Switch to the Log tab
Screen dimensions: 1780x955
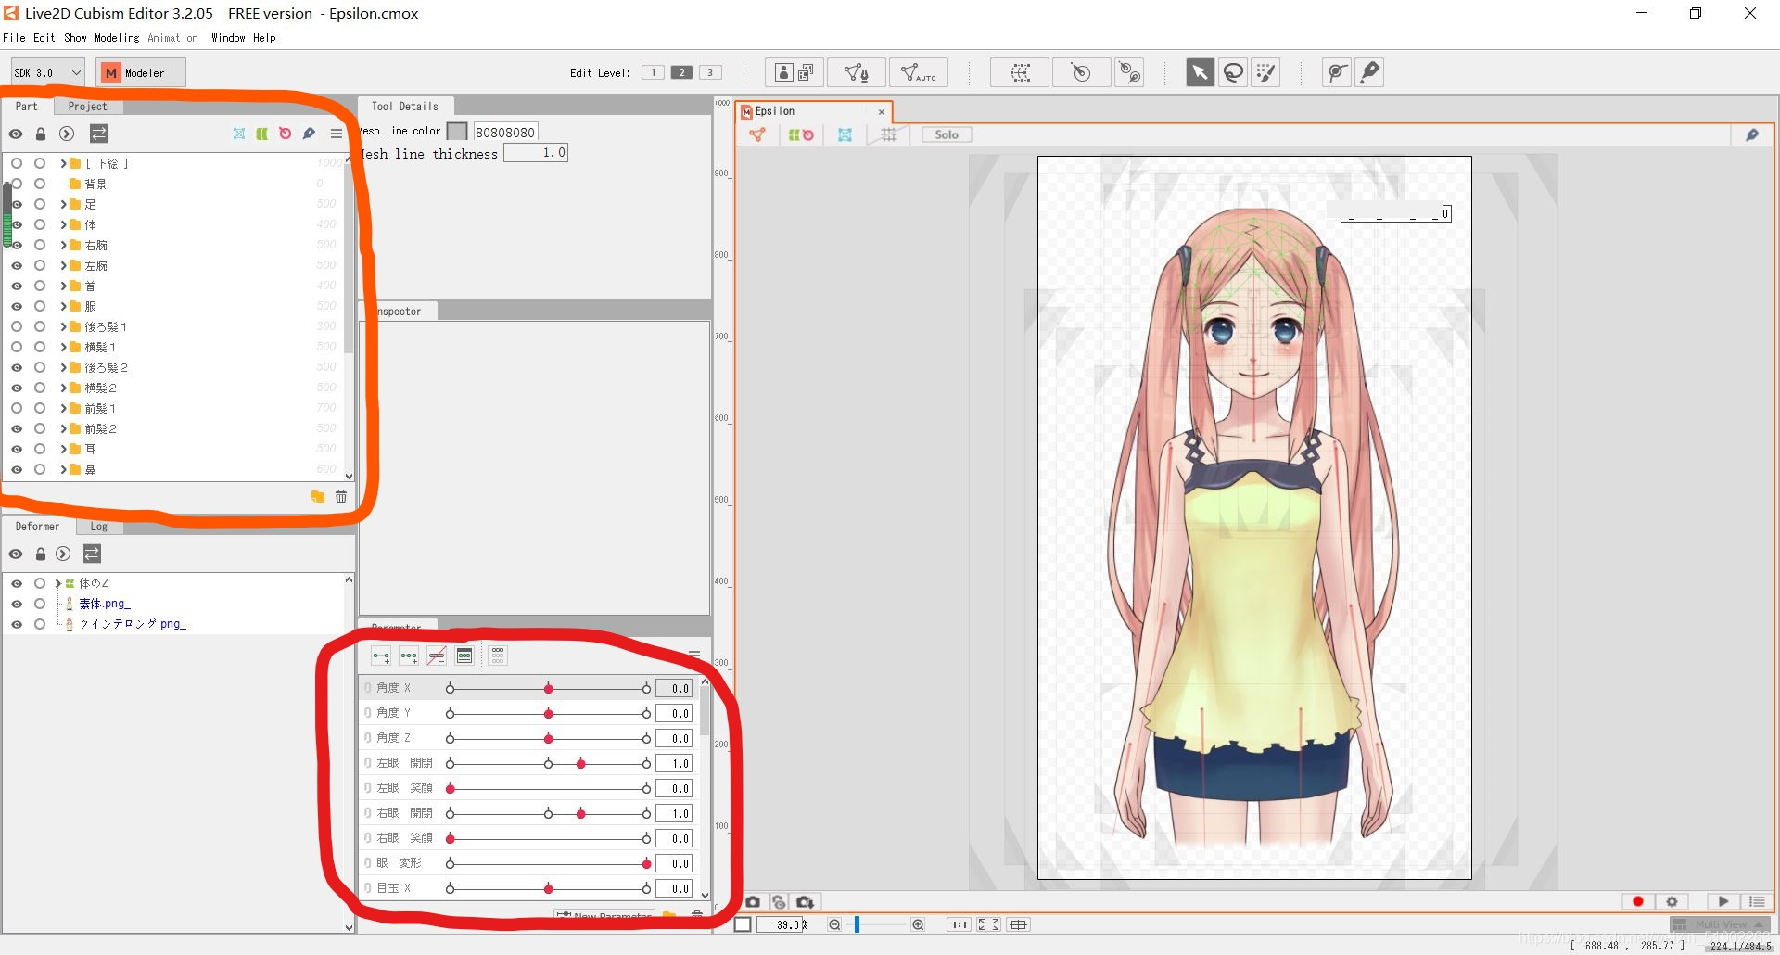pyautogui.click(x=99, y=527)
